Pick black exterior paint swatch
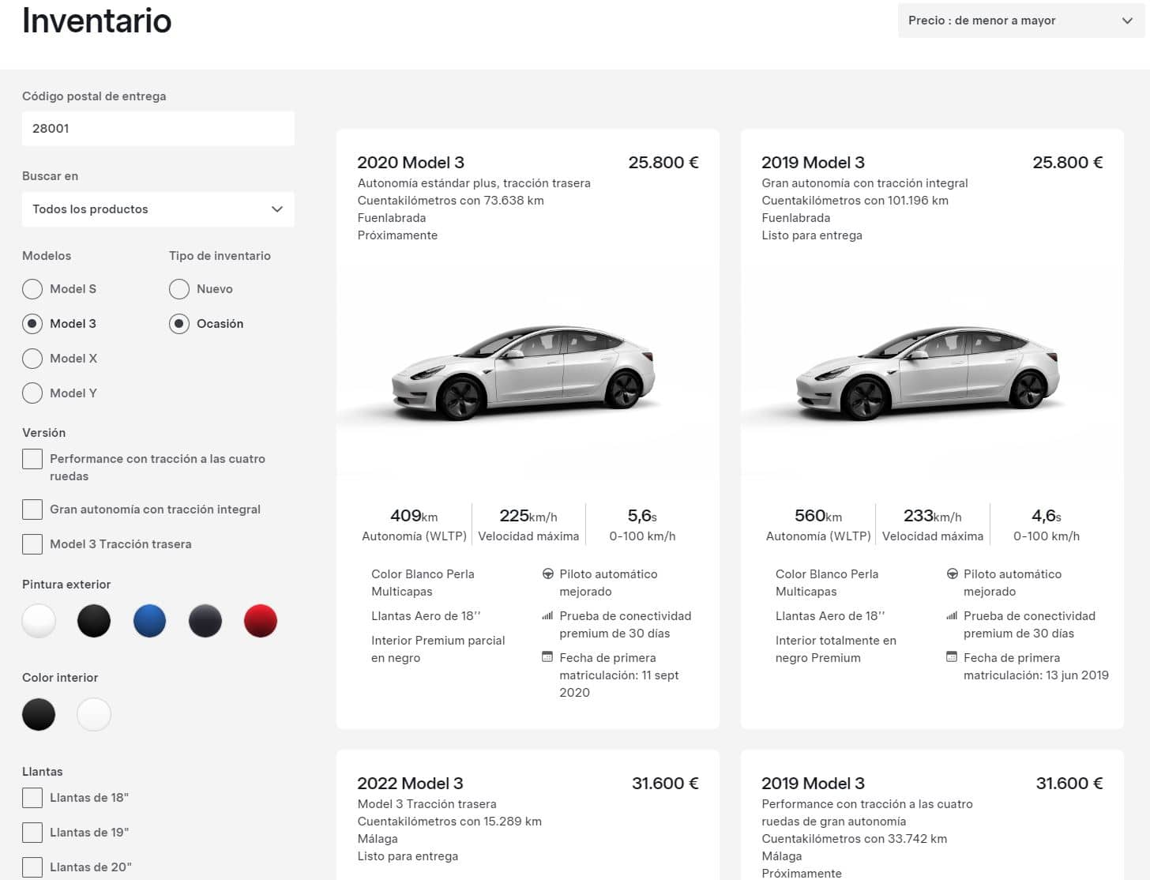Viewport: 1150px width, 880px height. 94,621
